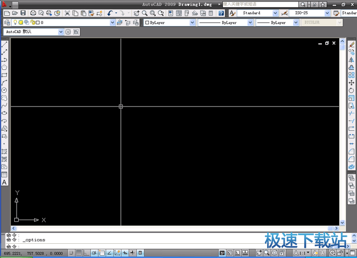Toggle Object Snap in status bar

[102, 253]
